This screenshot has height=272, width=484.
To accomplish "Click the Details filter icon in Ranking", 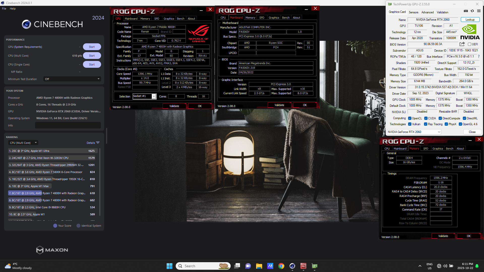I will [98, 143].
